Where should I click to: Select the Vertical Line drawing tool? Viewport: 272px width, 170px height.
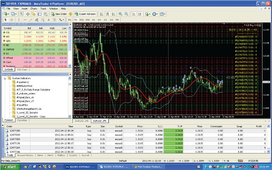(x=19, y=20)
